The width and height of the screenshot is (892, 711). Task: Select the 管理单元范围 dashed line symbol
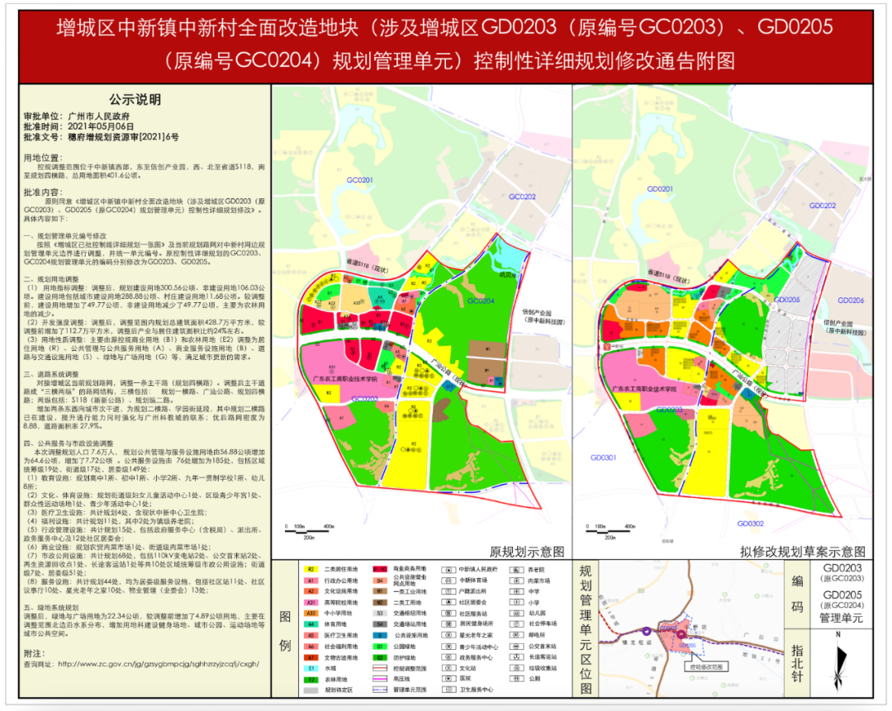point(379,690)
